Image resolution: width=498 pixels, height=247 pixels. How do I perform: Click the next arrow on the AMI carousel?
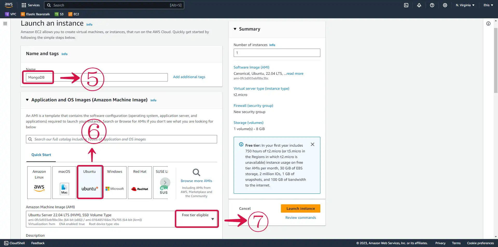click(x=165, y=183)
